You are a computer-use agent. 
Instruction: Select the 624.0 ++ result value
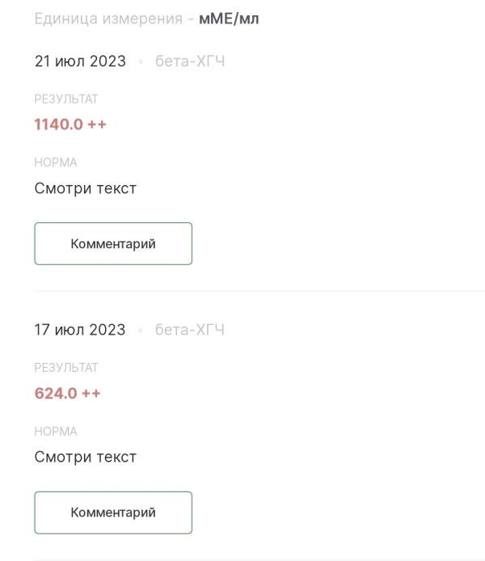coord(68,393)
